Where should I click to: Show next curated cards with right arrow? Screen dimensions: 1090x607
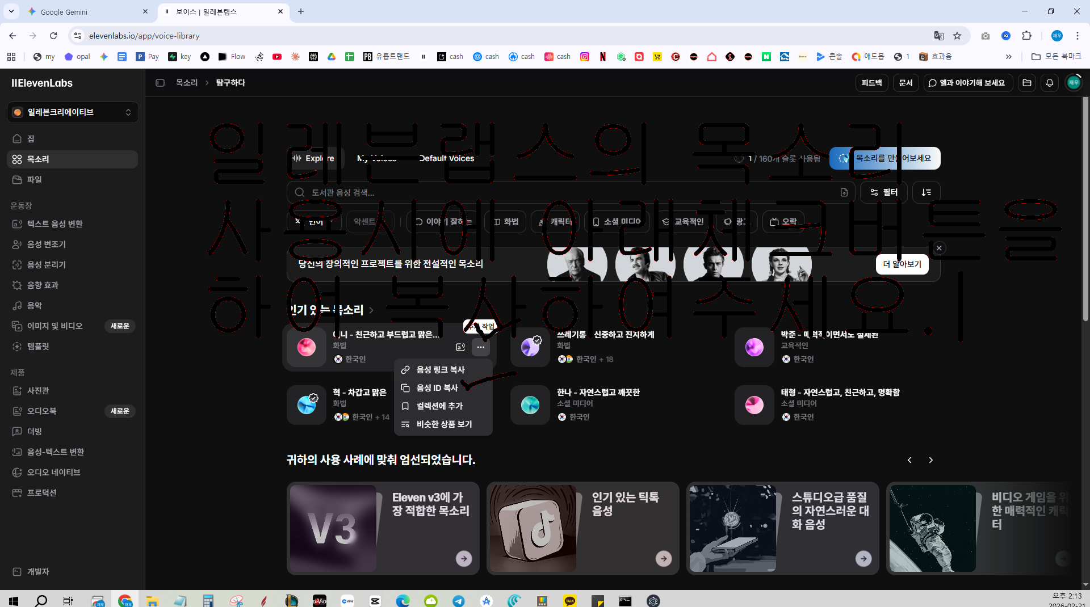[x=930, y=460]
